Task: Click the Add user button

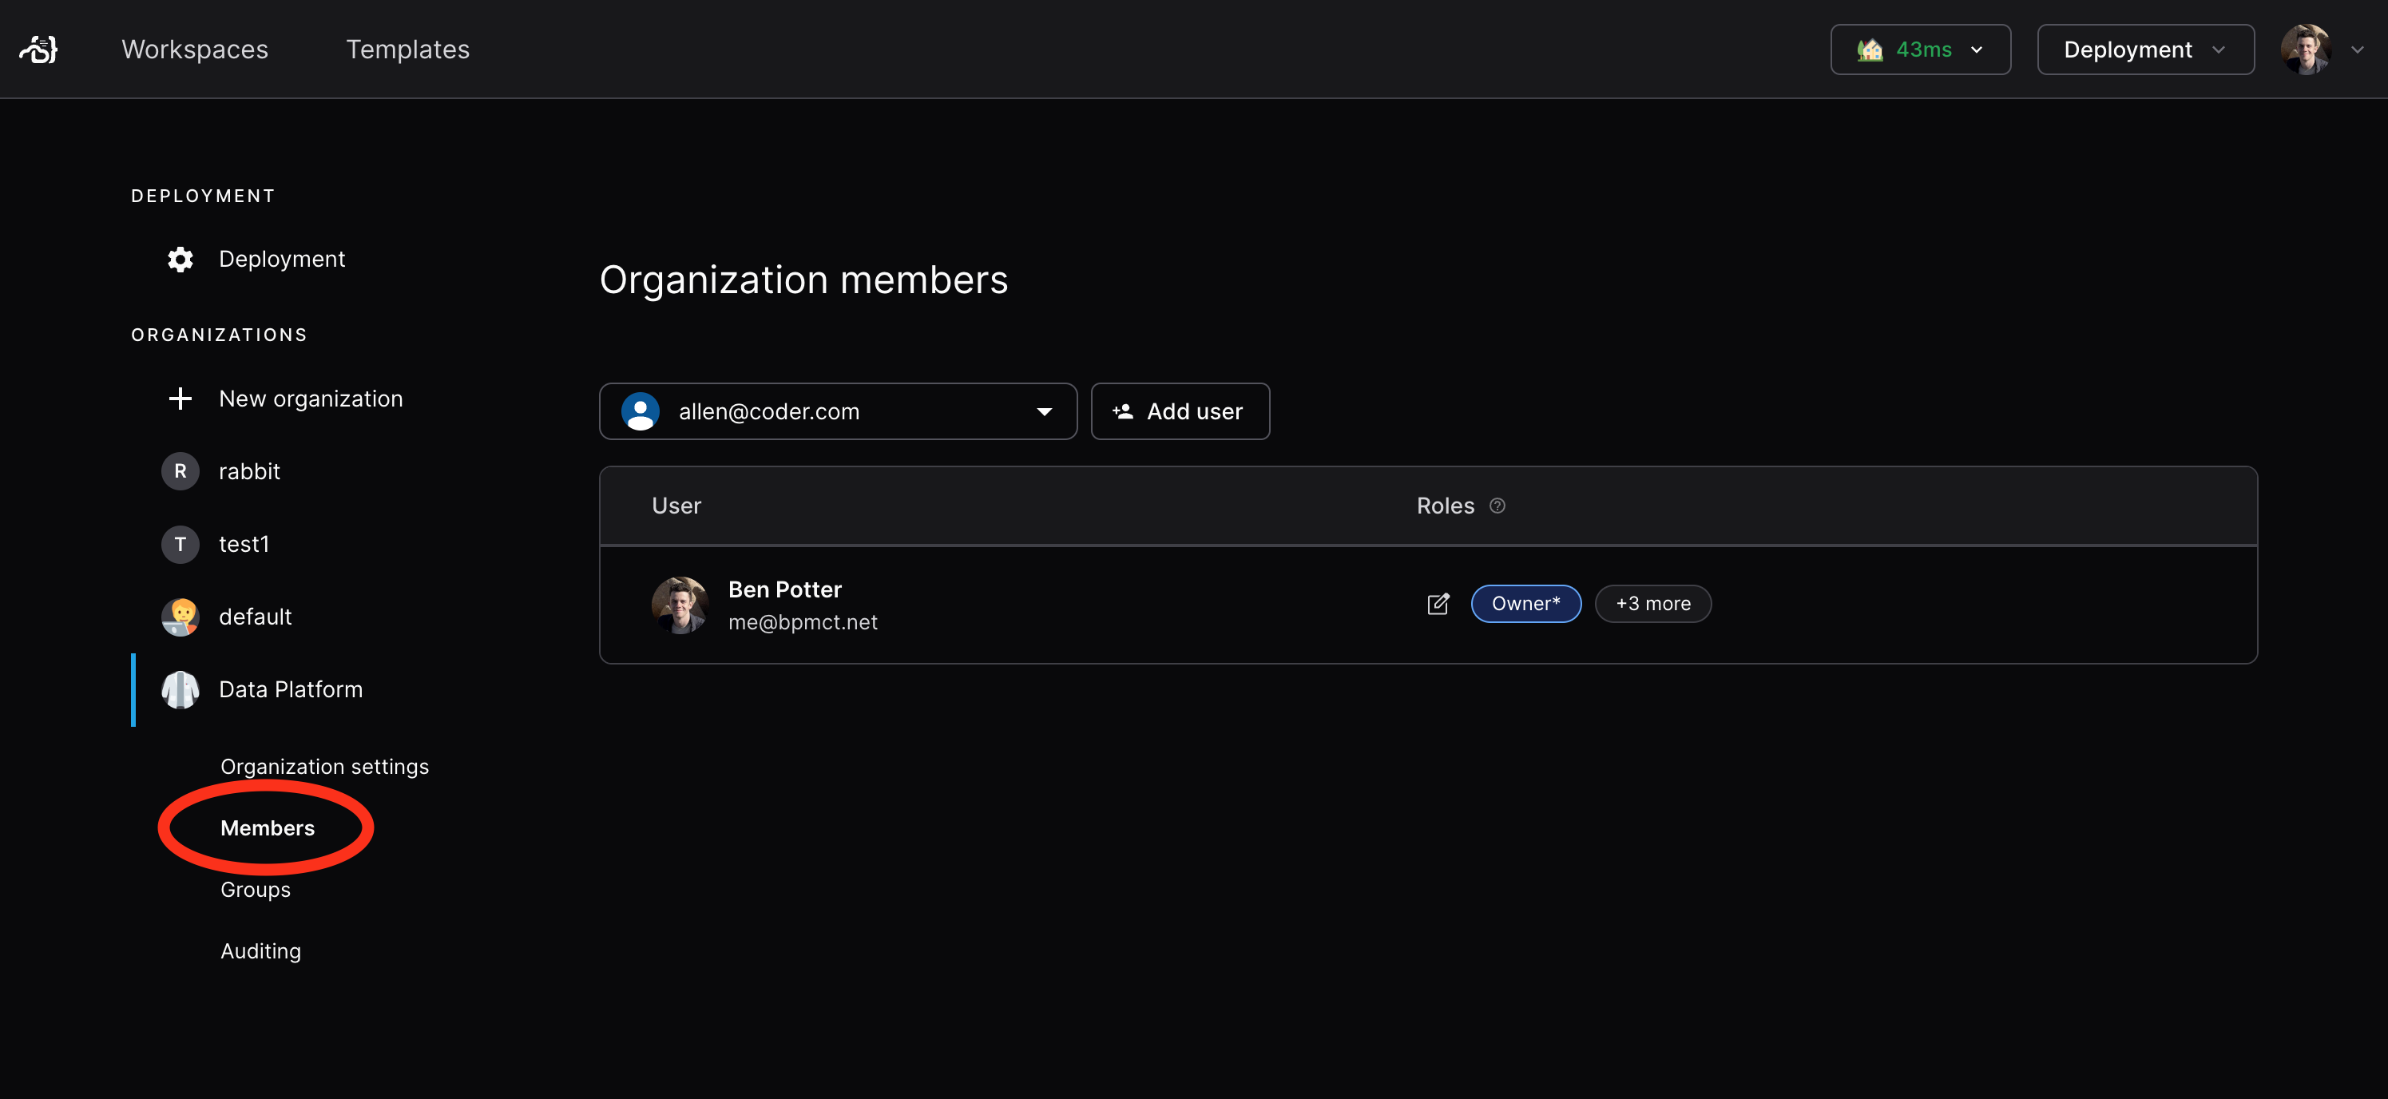Action: click(x=1180, y=411)
